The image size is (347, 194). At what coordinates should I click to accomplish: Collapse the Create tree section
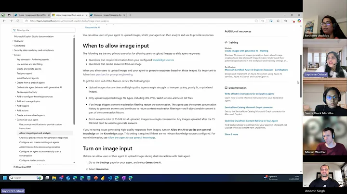click(x=13, y=55)
